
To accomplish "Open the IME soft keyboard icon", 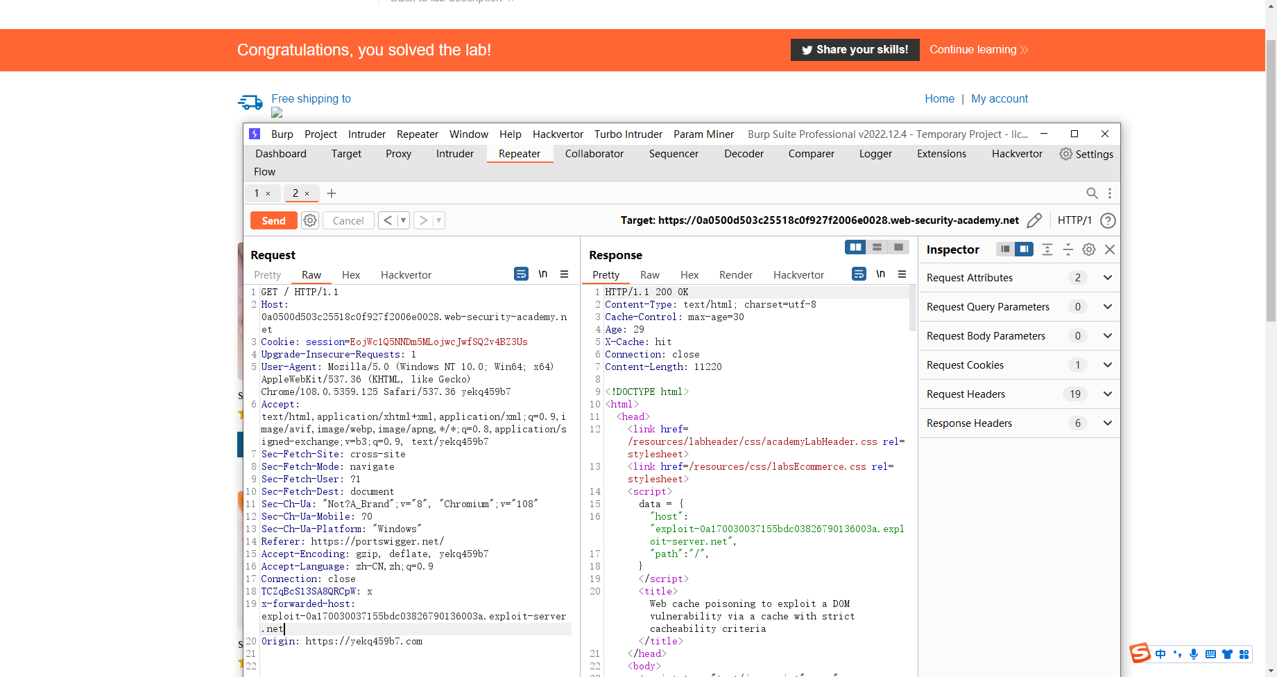I will point(1210,654).
